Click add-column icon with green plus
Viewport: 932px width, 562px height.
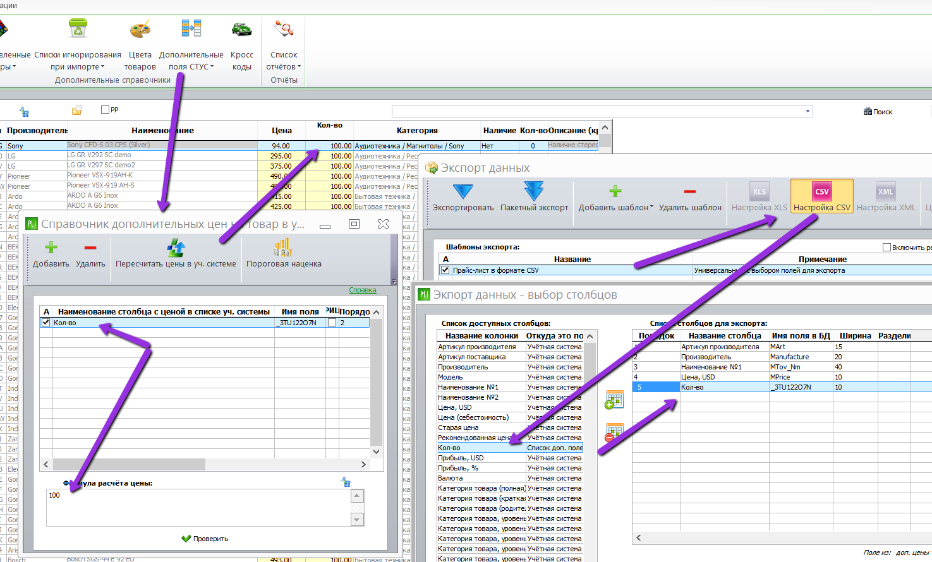[614, 400]
